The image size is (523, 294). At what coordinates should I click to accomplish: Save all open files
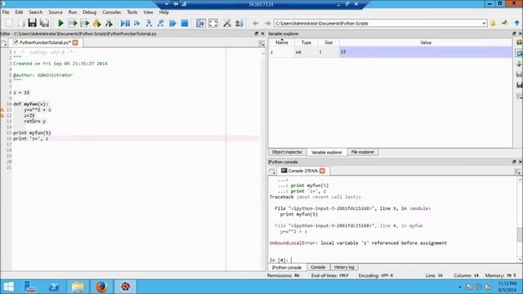pos(44,23)
